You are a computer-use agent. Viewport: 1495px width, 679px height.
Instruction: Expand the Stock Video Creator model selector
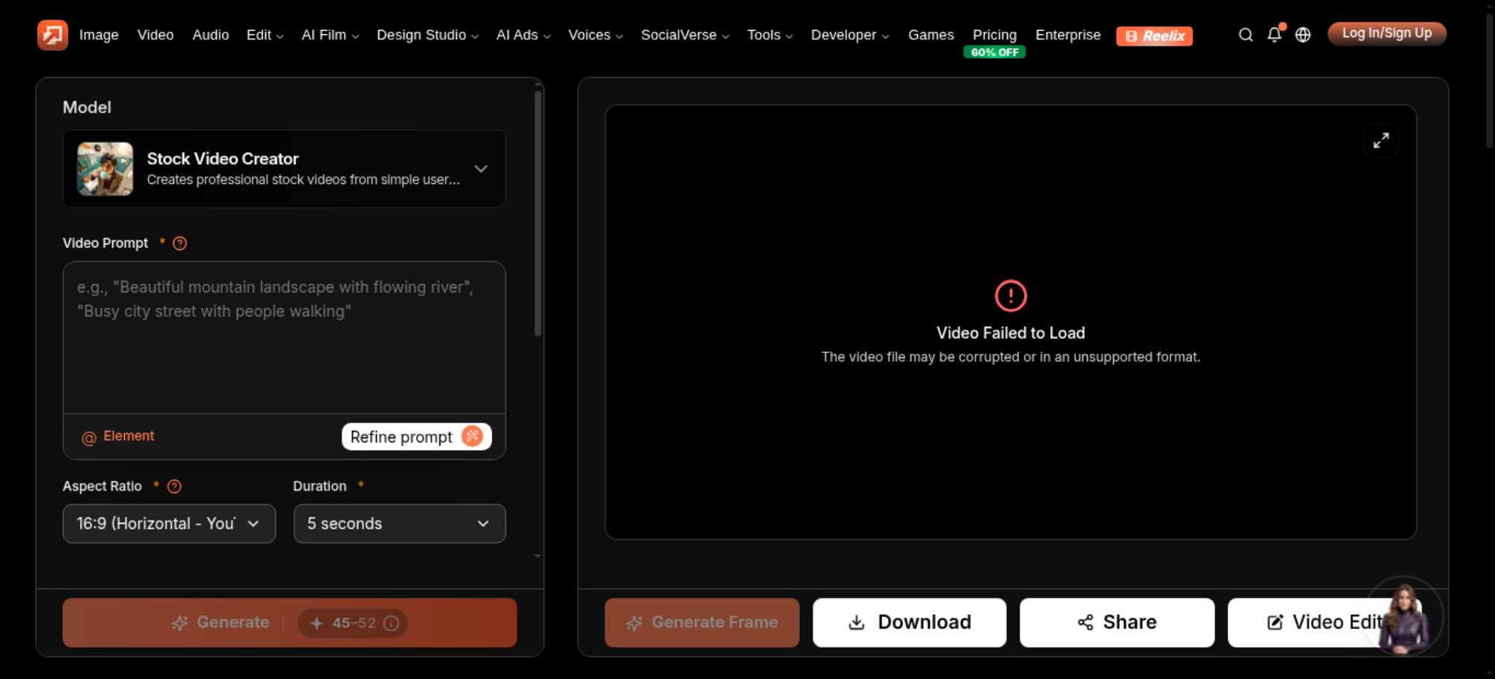pos(284,169)
